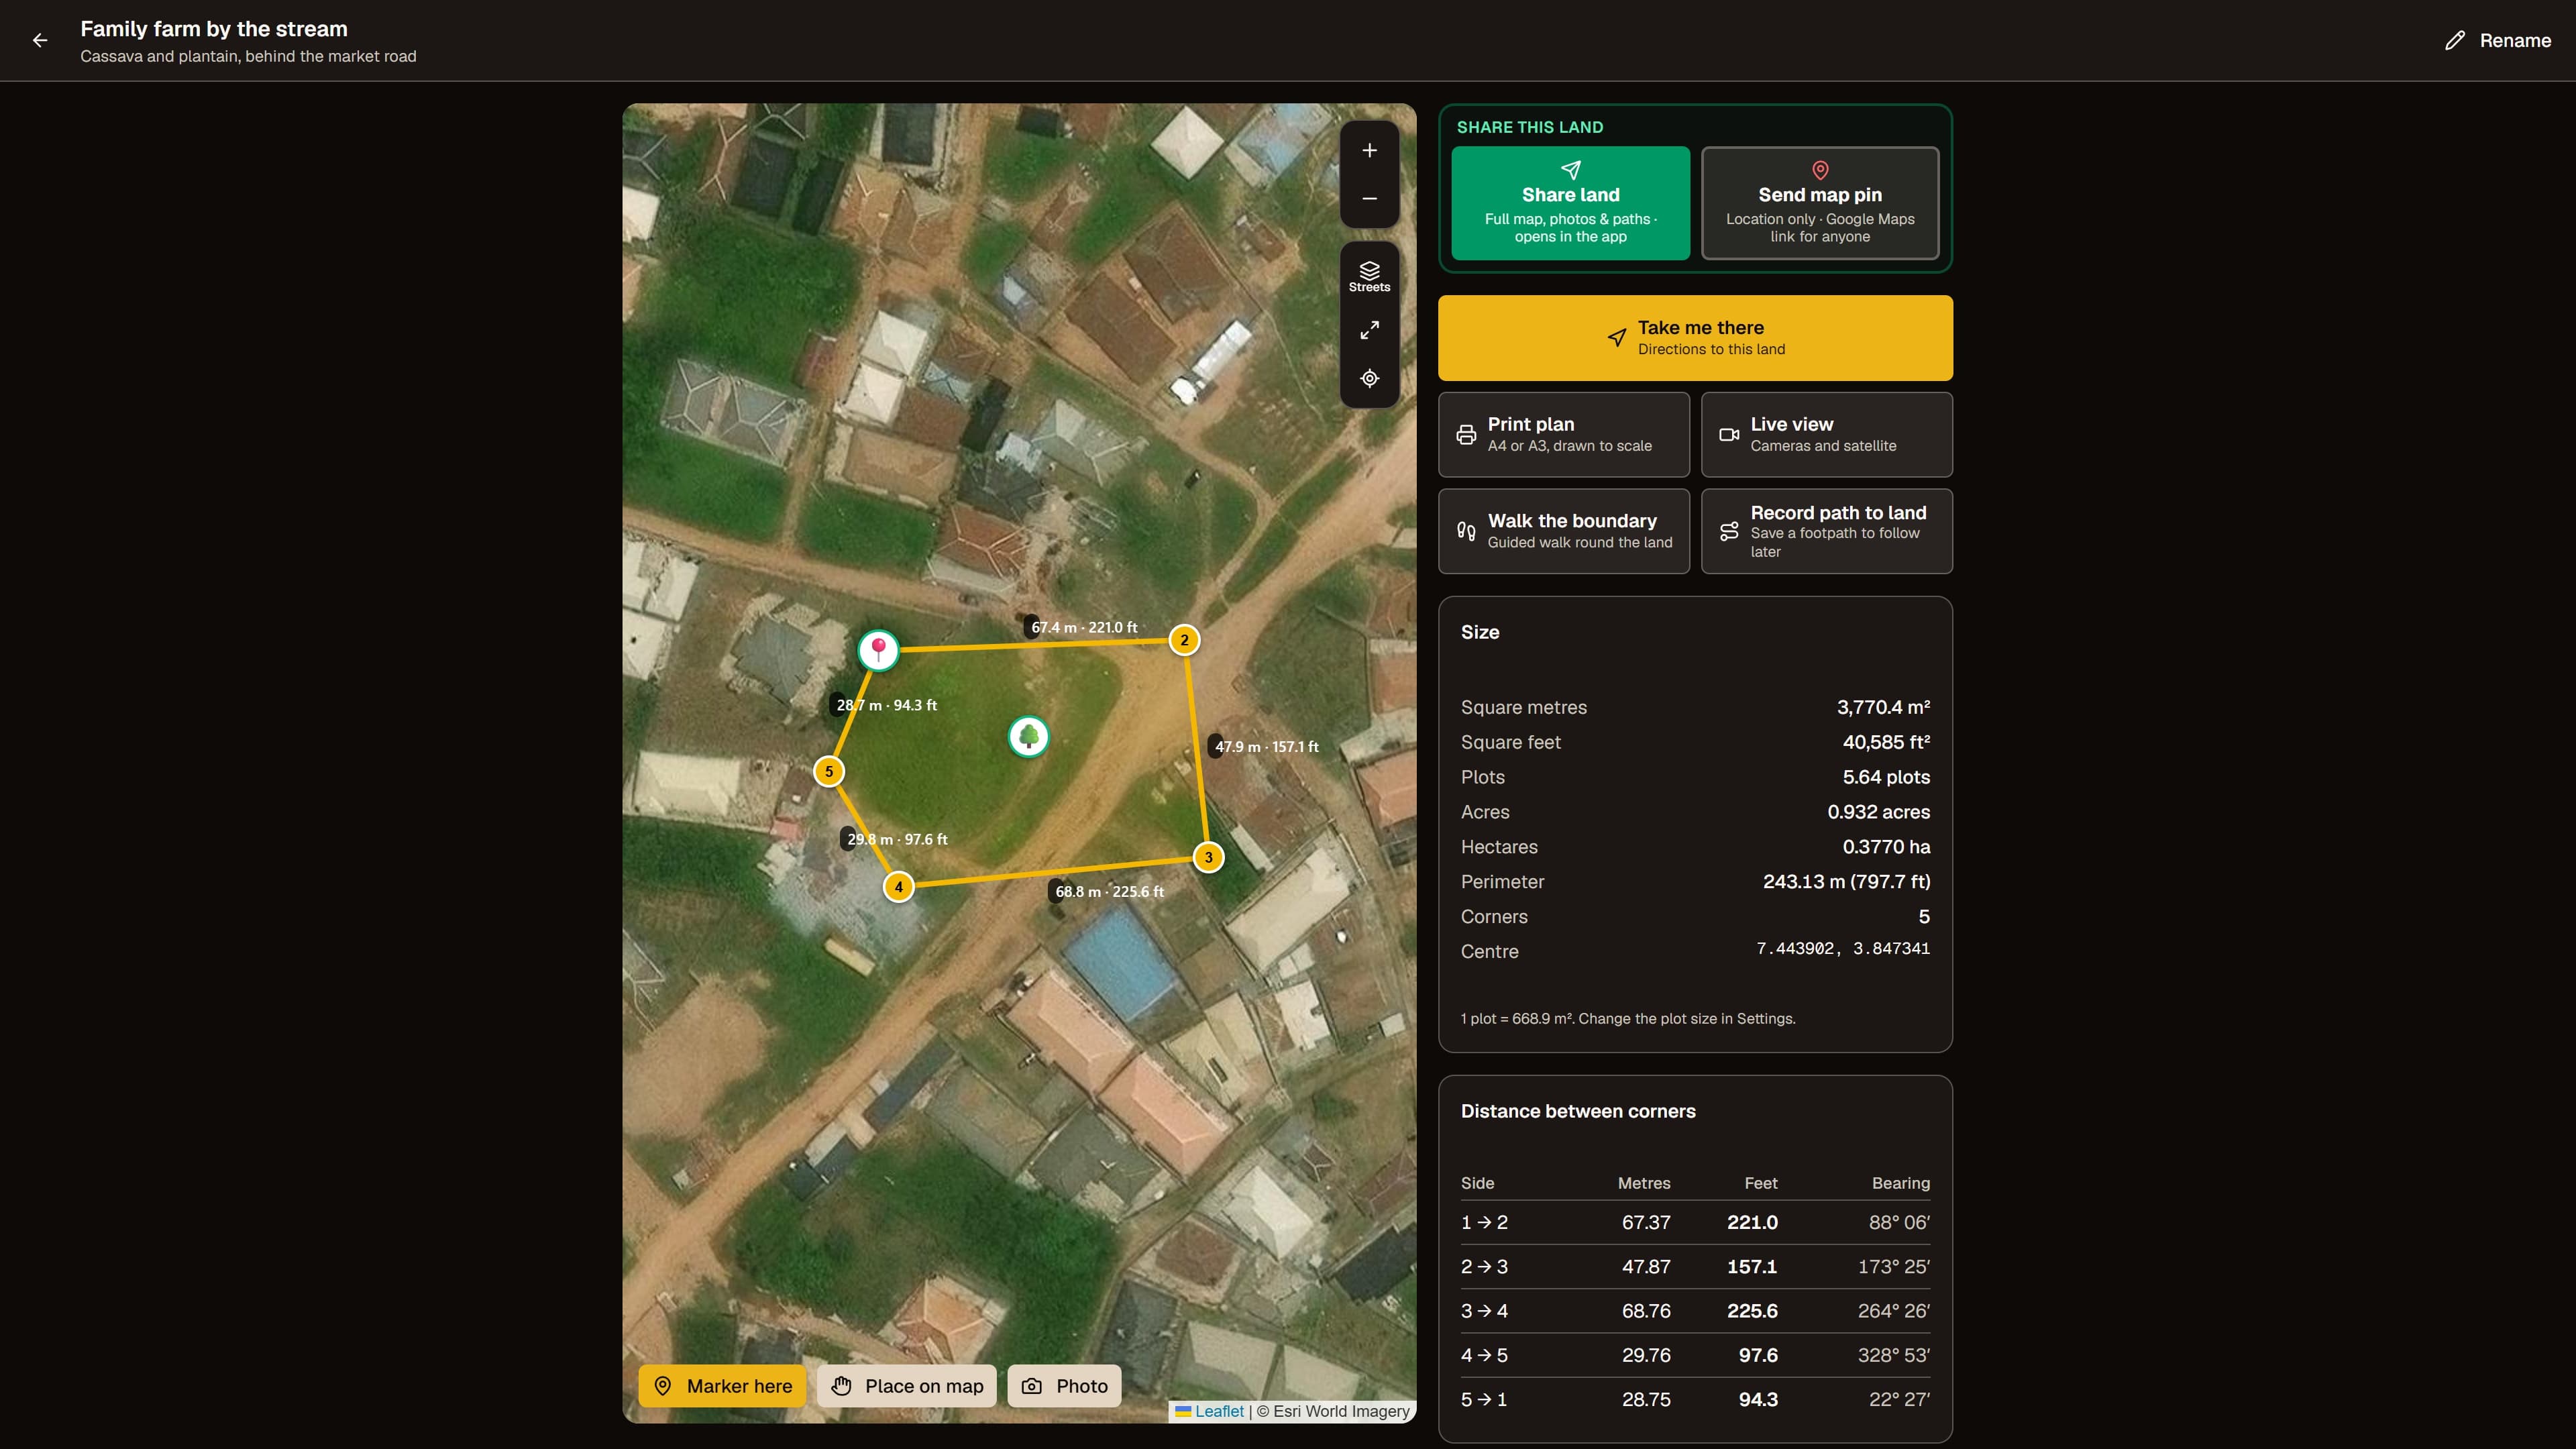Click the 67.4 m side label
The width and height of the screenshot is (2576, 1449).
click(x=1083, y=627)
